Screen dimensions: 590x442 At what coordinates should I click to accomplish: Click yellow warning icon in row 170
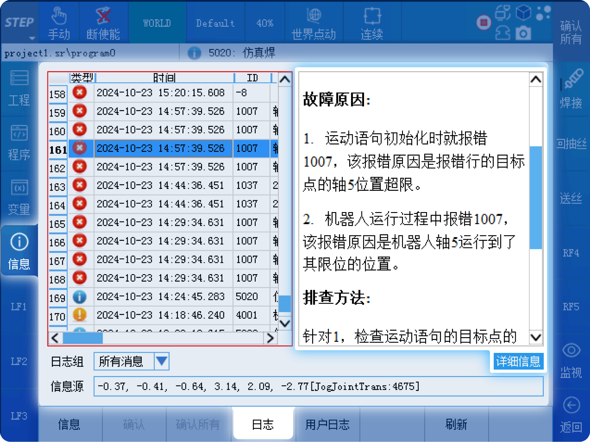click(x=80, y=315)
